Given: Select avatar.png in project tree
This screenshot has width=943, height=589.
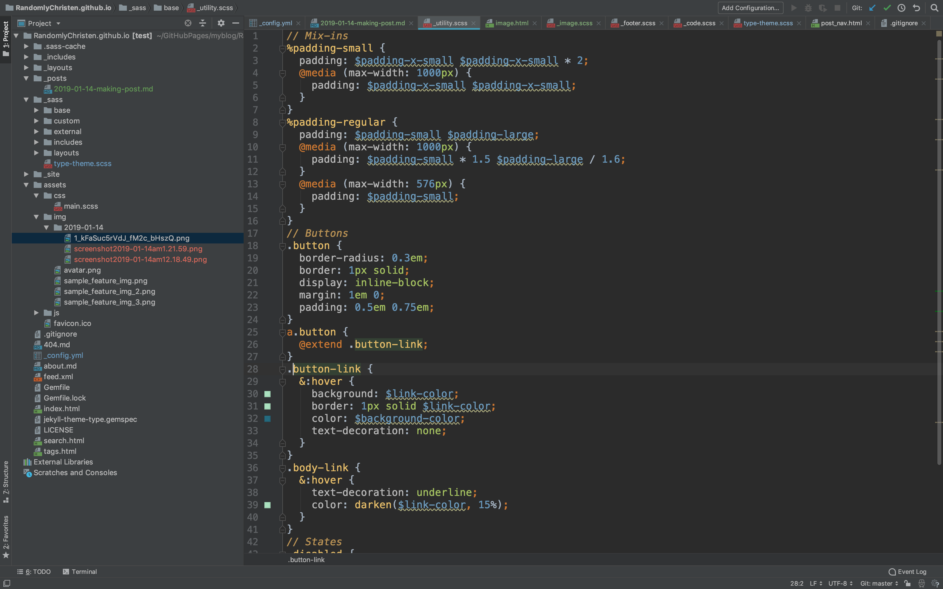Looking at the screenshot, I should (x=82, y=270).
